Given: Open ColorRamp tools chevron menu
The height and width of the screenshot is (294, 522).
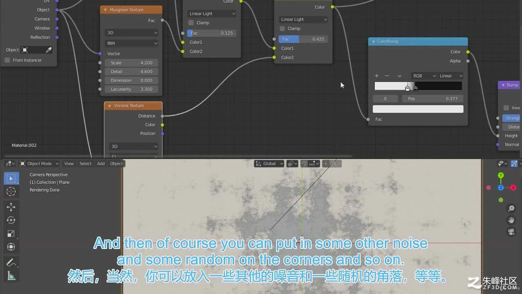Looking at the screenshot, I should coord(399,76).
